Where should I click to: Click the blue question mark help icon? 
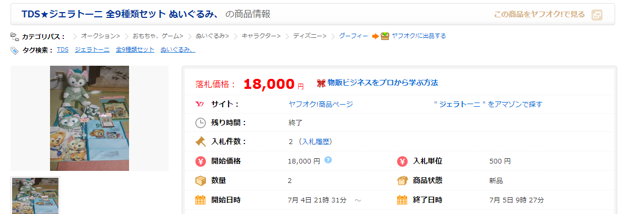point(328,160)
